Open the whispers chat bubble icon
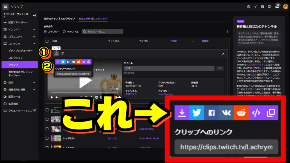The image size is (290, 163). (x=269, y=7)
